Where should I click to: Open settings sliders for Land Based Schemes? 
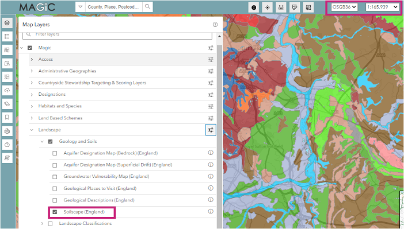(x=211, y=118)
